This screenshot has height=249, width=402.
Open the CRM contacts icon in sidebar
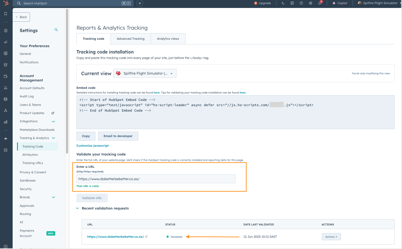pos(5,31)
